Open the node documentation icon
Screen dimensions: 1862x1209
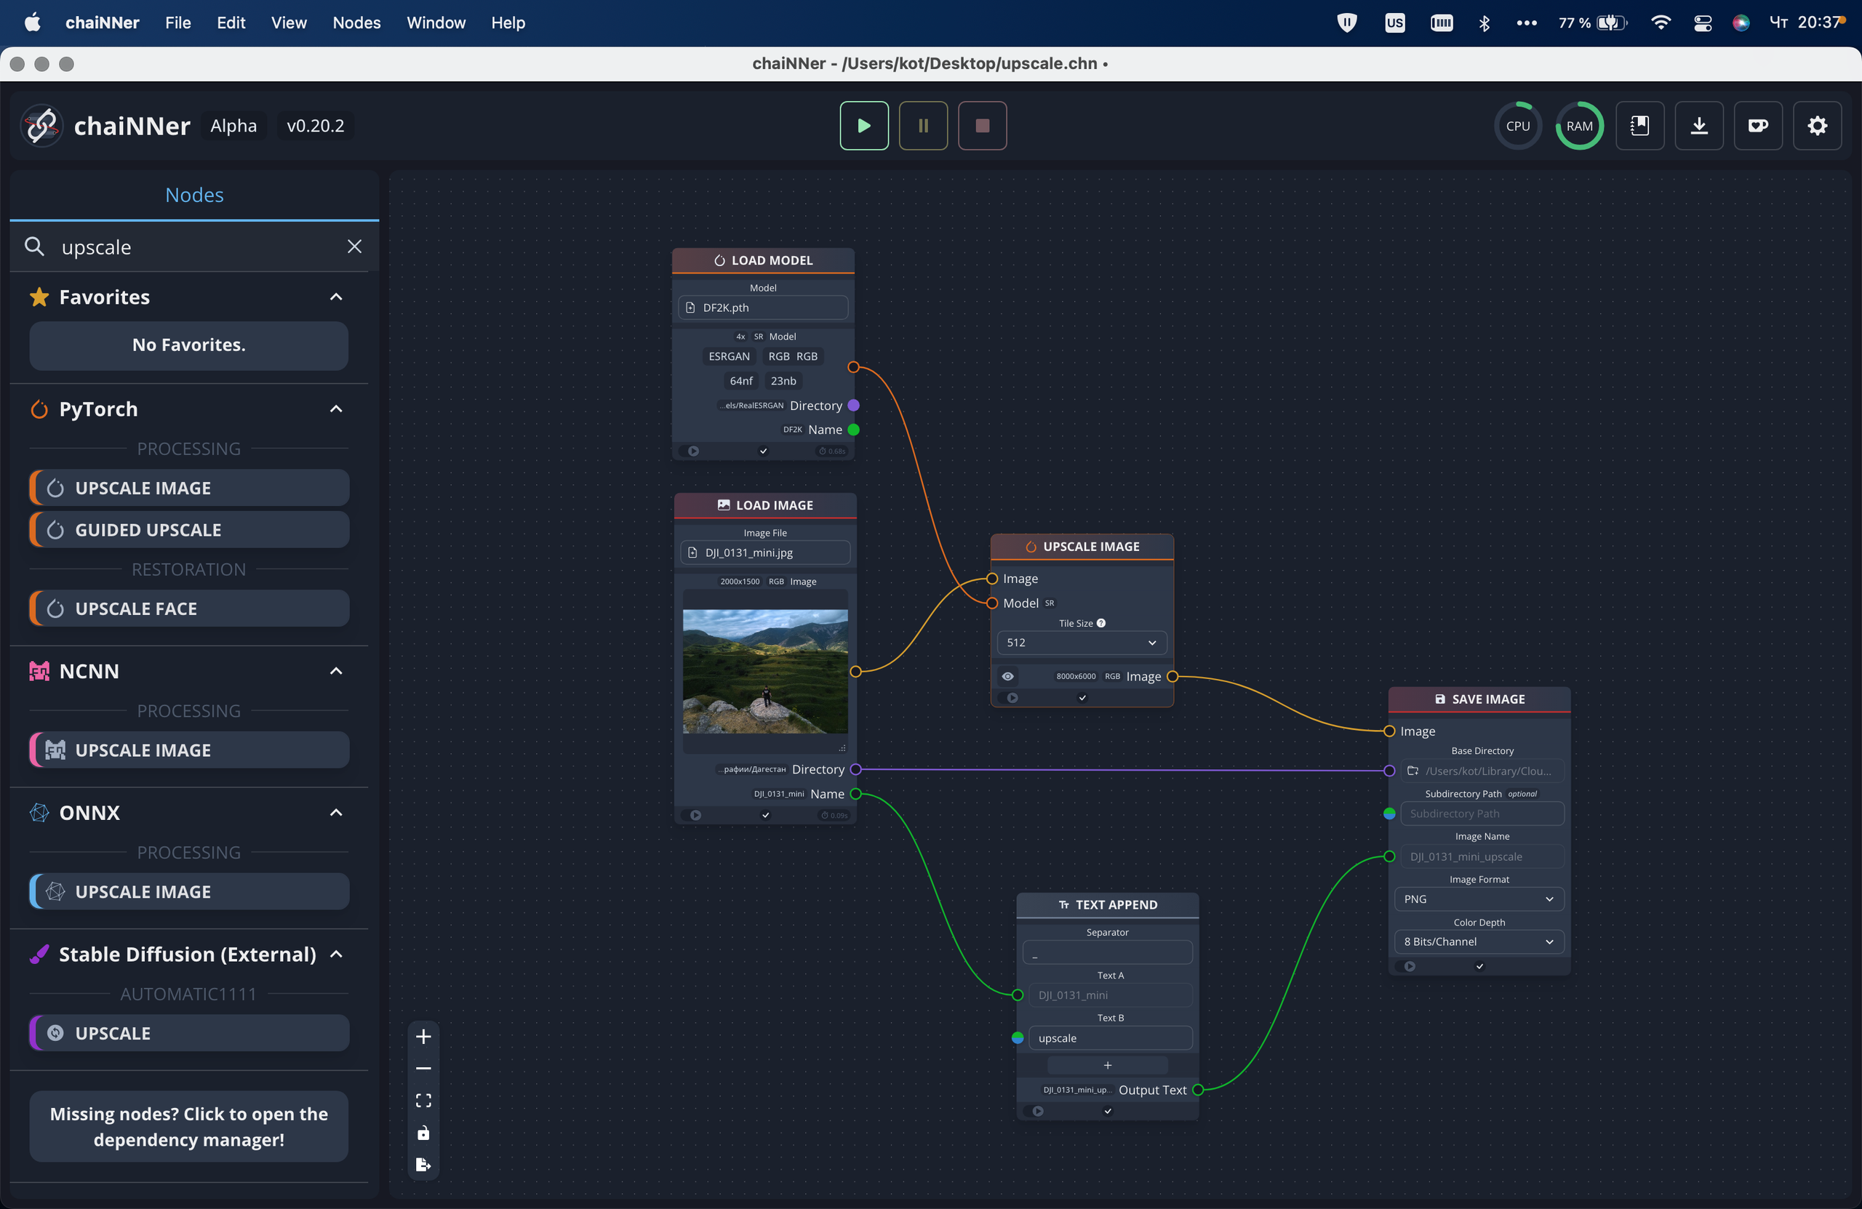1640,125
